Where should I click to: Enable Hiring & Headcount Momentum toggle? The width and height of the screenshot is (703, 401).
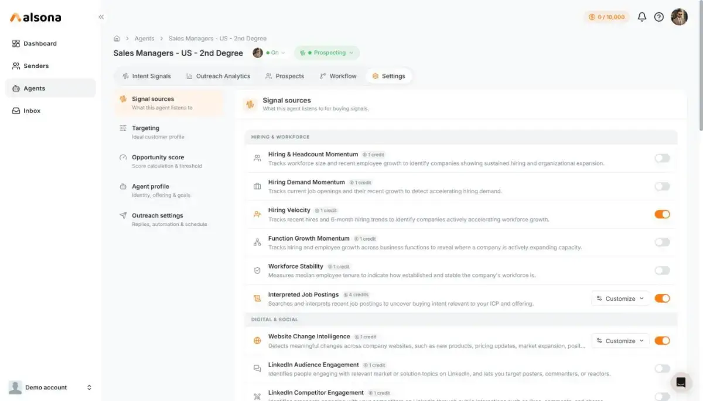[662, 158]
